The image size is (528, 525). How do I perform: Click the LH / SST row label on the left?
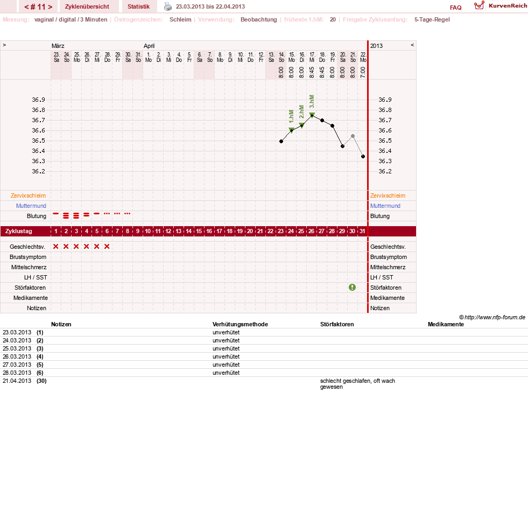click(36, 278)
